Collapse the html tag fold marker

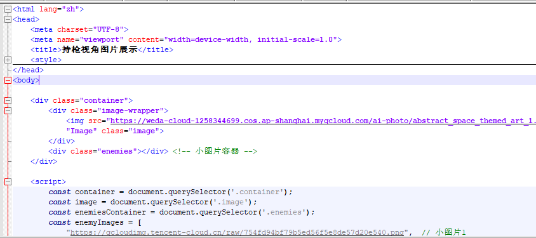click(x=8, y=10)
